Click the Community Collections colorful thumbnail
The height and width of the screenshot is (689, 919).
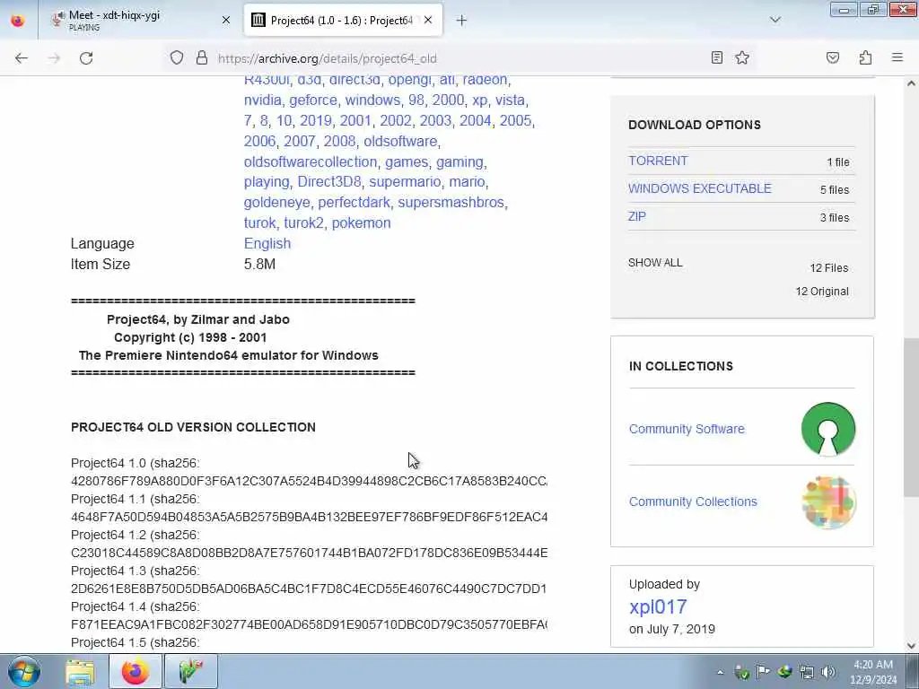pos(828,502)
